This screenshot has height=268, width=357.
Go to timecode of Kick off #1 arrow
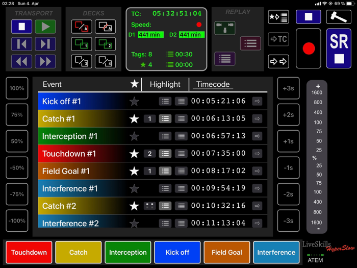[257, 102]
